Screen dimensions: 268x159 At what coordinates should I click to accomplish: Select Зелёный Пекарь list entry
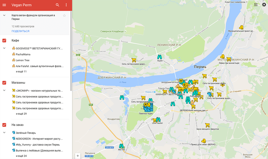(26, 133)
